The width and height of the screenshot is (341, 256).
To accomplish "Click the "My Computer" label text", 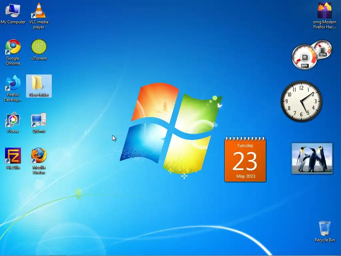I will 13,22.
